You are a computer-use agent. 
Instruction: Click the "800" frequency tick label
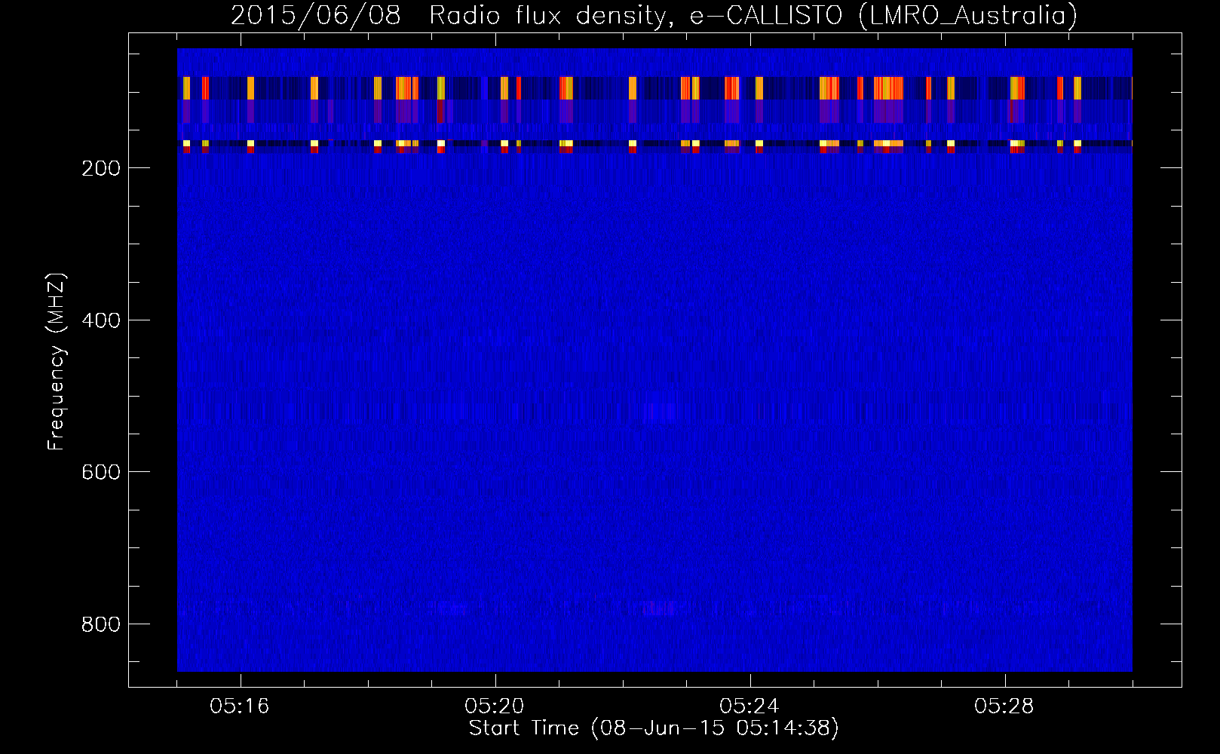[100, 624]
